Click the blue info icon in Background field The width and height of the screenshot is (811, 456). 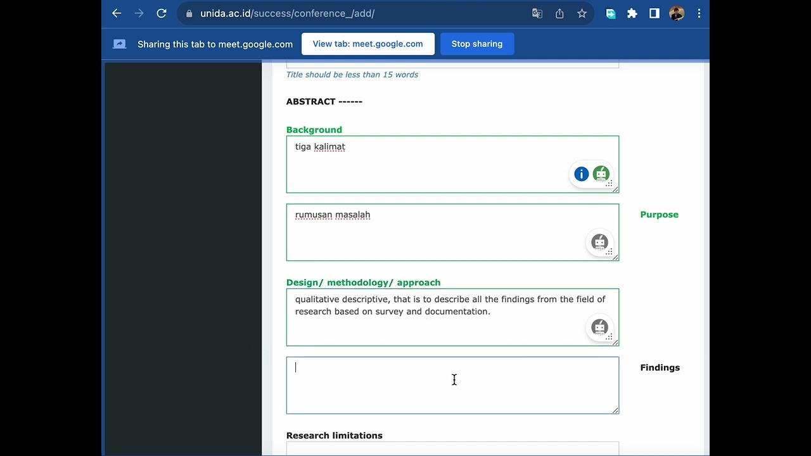pyautogui.click(x=581, y=174)
